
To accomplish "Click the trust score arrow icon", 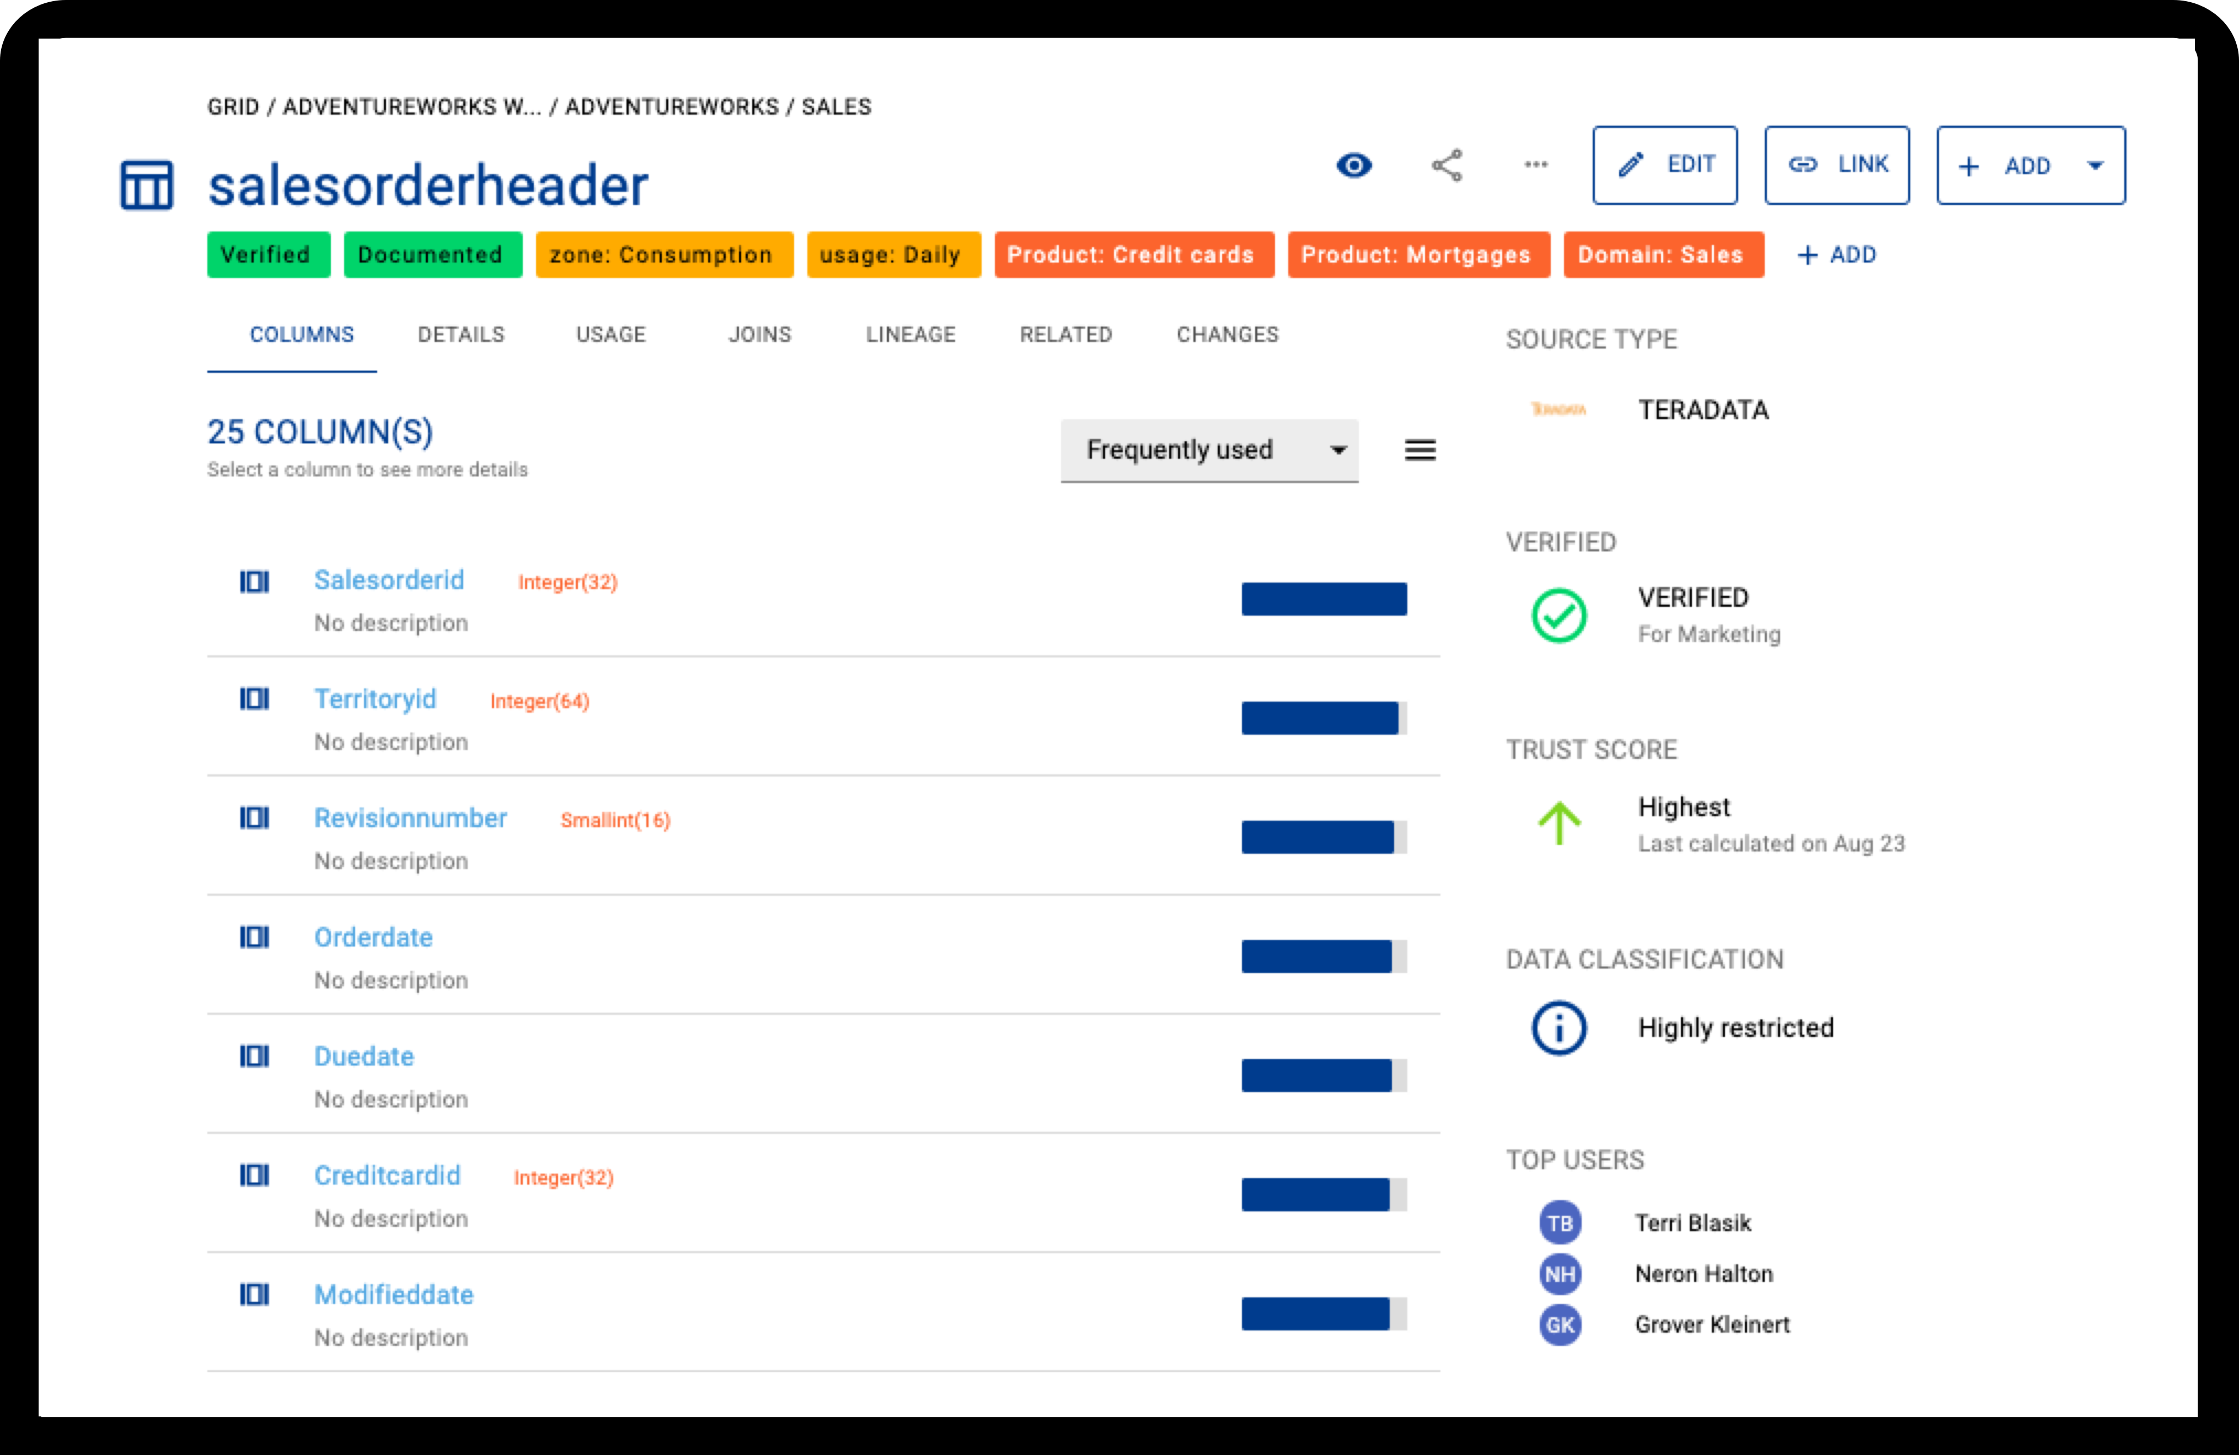I will click(x=1558, y=822).
